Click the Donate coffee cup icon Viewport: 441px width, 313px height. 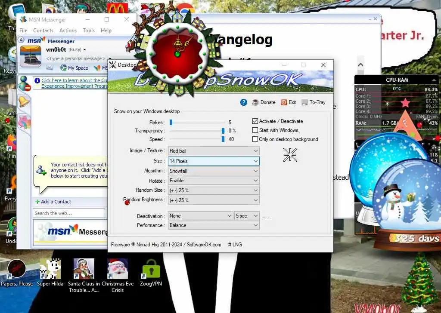255,102
